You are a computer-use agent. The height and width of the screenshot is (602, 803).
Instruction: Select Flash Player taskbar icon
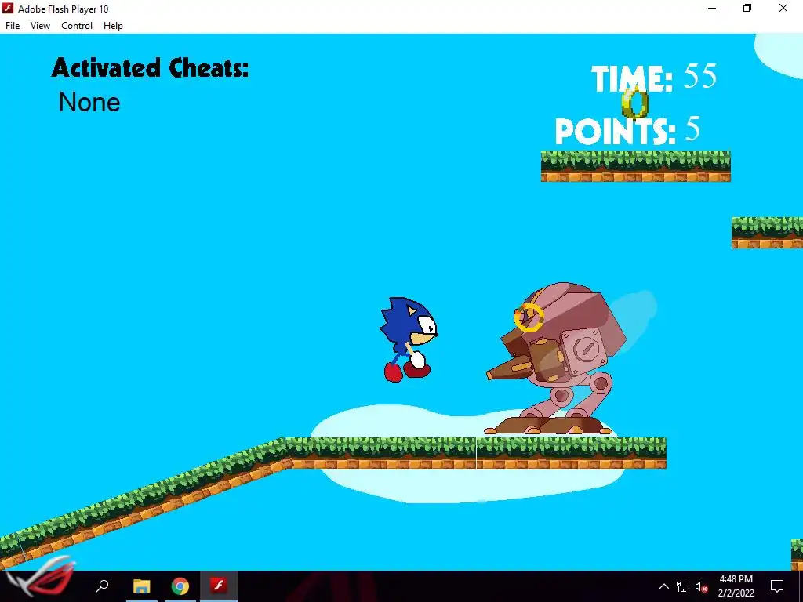pyautogui.click(x=219, y=585)
